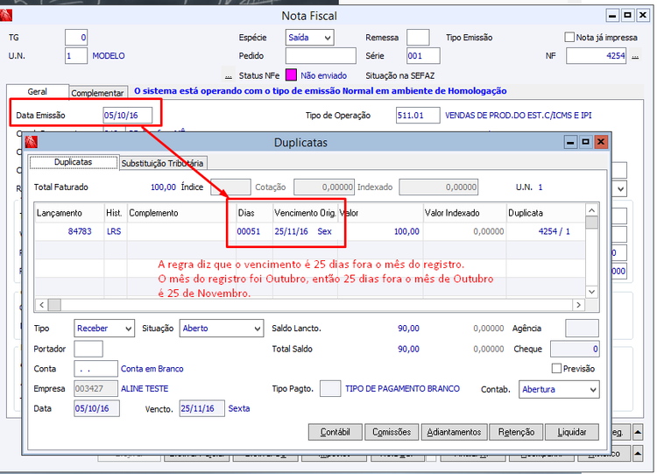Image resolution: width=657 pixels, height=474 pixels.
Task: Switch to the Complementar tab
Action: click(x=97, y=93)
